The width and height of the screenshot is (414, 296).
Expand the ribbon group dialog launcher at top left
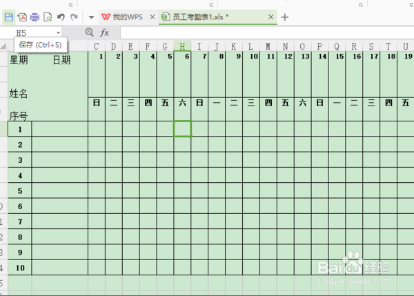point(71,5)
